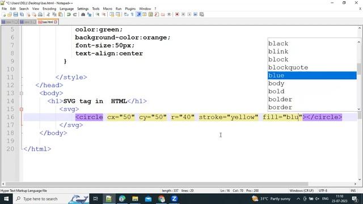The width and height of the screenshot is (363, 204).
Task: Choose 'block' in the autocomplete list
Action: [x=312, y=59]
